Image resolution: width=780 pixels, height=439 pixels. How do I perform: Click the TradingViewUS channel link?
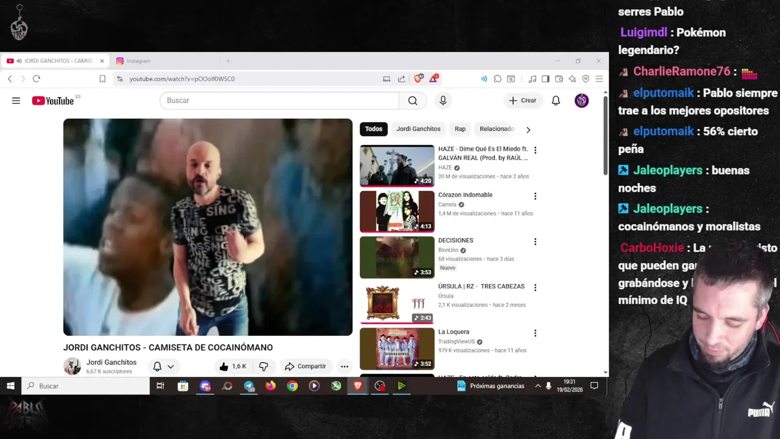point(456,341)
